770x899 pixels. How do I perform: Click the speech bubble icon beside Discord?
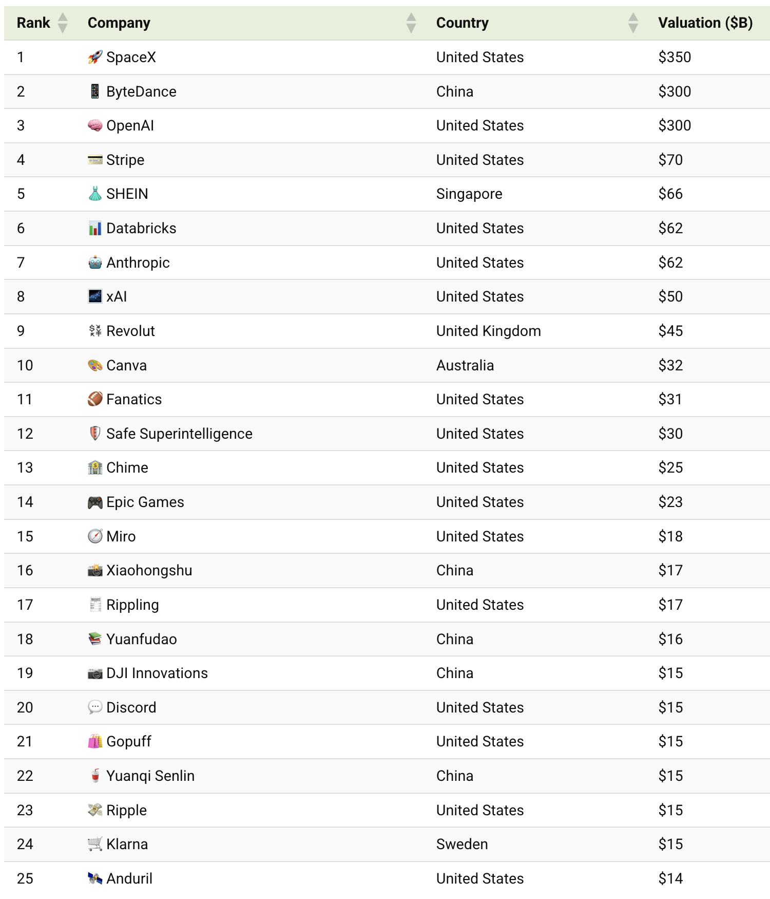pyautogui.click(x=95, y=707)
